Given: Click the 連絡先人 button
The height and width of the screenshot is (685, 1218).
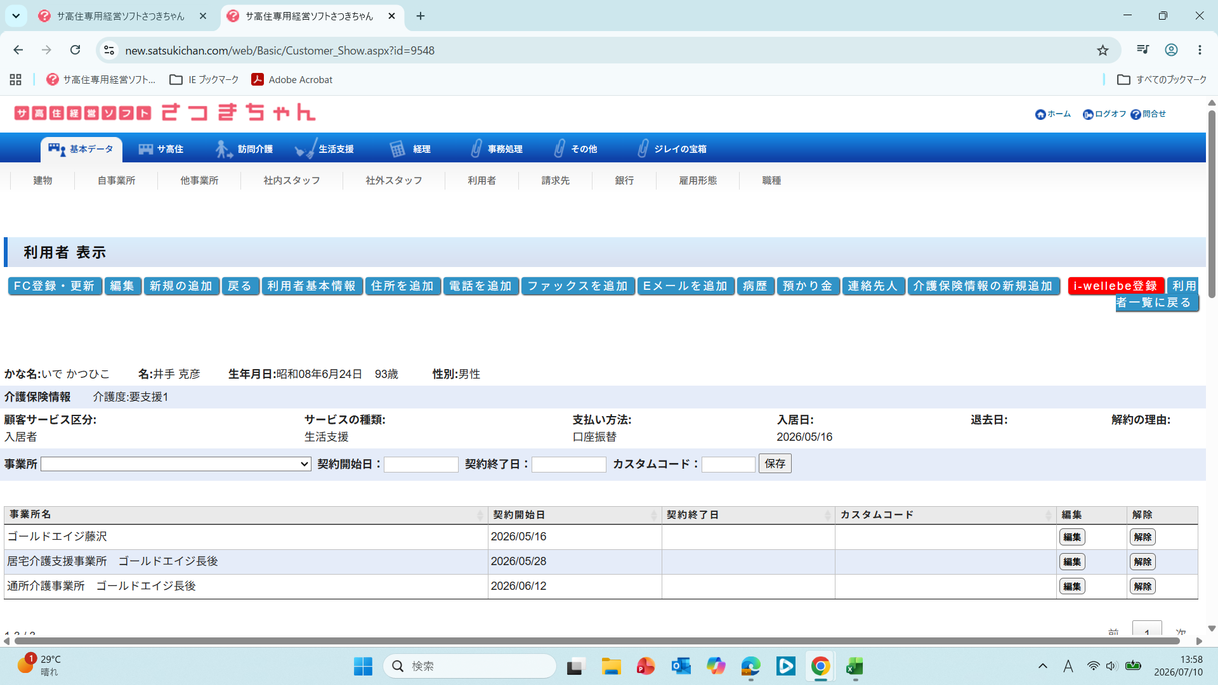Looking at the screenshot, I should tap(874, 287).
